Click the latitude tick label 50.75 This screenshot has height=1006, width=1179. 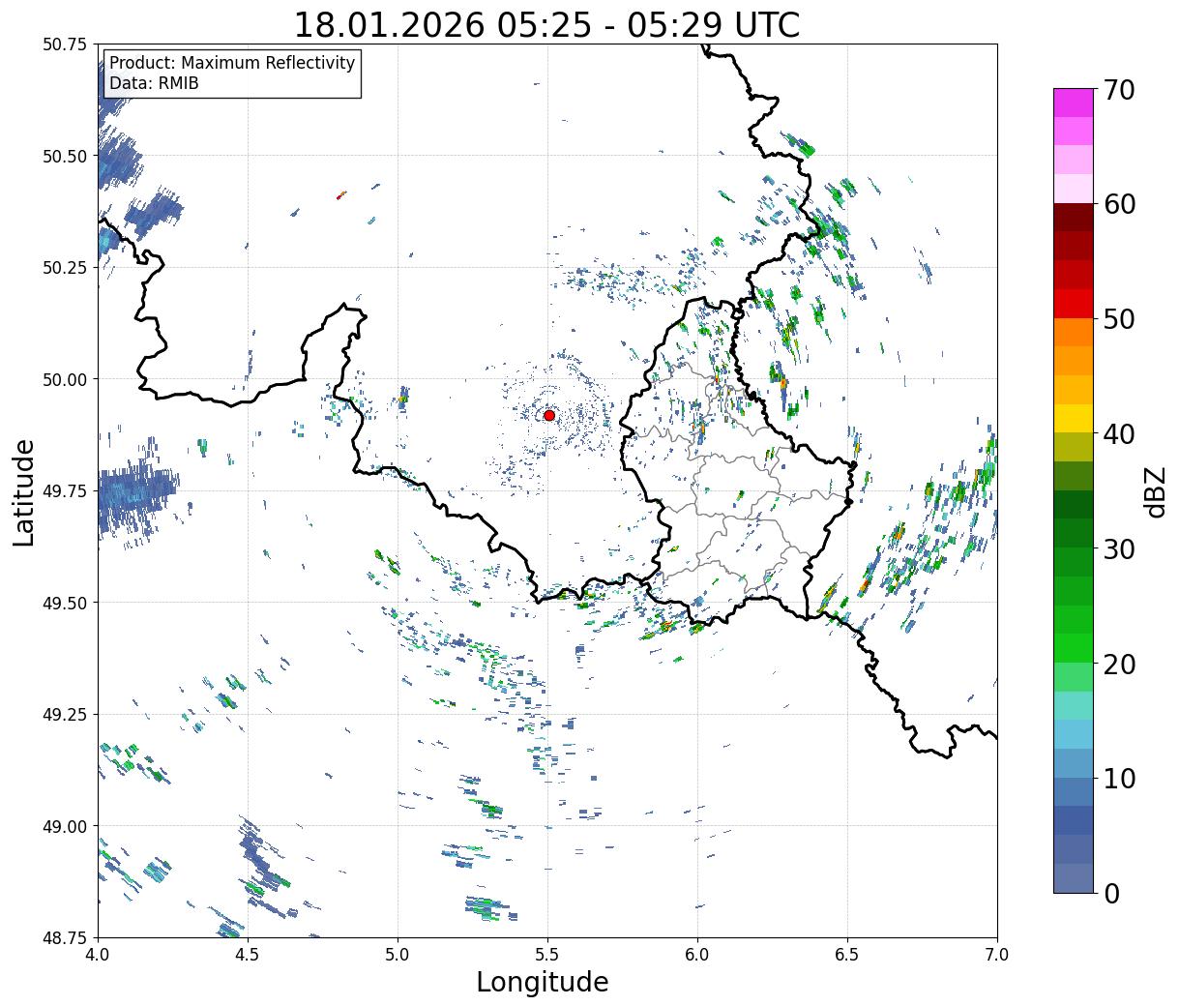tap(65, 44)
